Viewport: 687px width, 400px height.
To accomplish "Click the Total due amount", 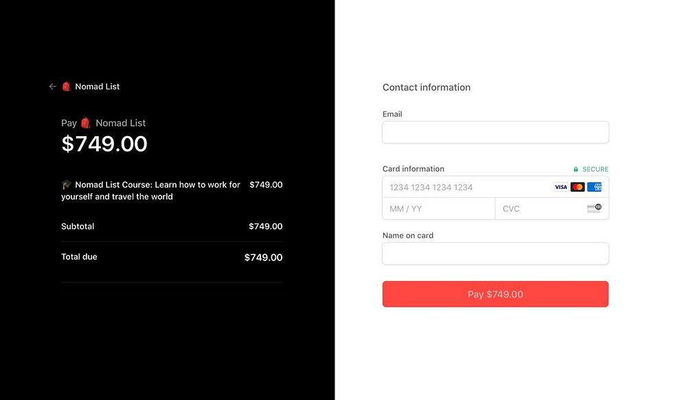I will [x=263, y=258].
